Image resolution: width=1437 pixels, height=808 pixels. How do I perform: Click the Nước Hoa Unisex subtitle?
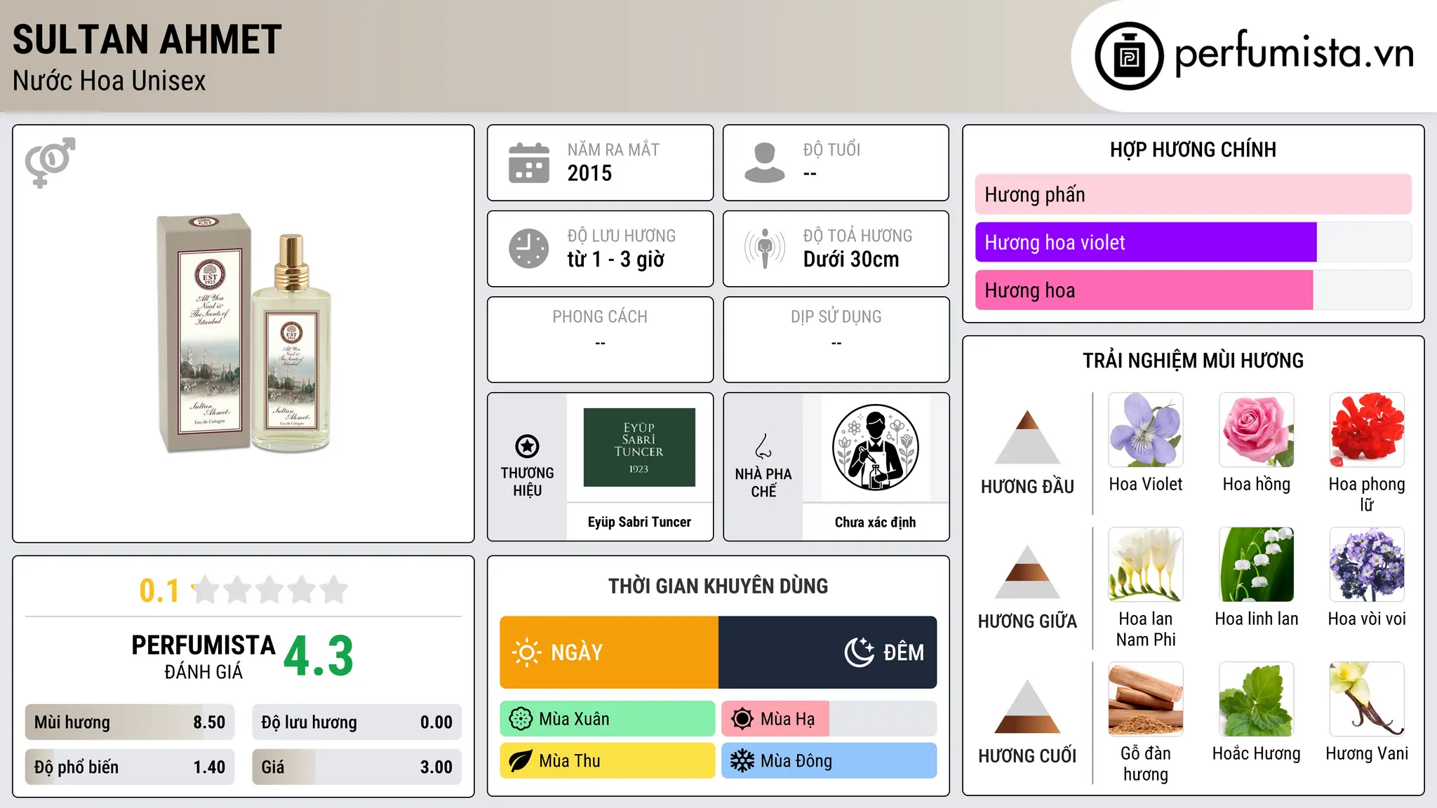click(109, 81)
